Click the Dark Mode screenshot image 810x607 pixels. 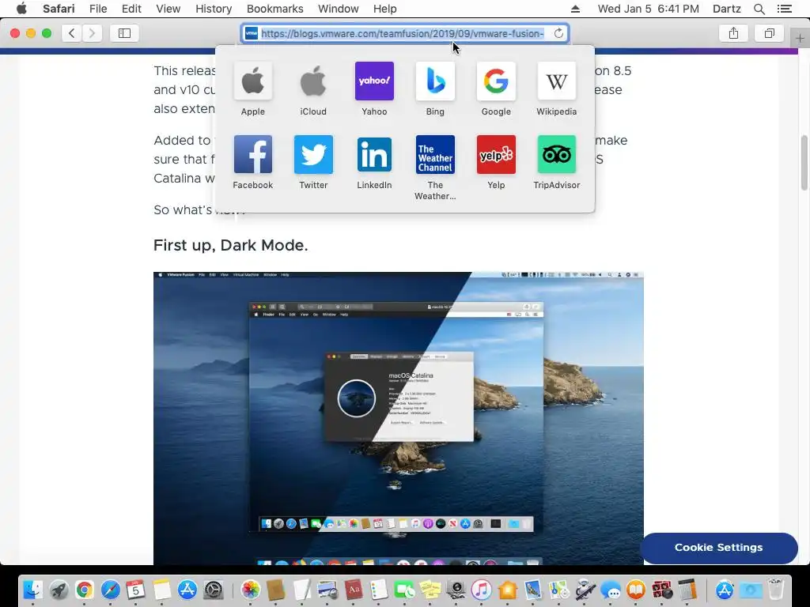click(399, 418)
